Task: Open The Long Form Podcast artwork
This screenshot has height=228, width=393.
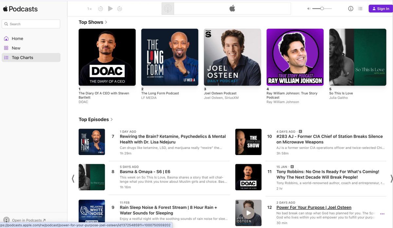Action: pyautogui.click(x=170, y=57)
